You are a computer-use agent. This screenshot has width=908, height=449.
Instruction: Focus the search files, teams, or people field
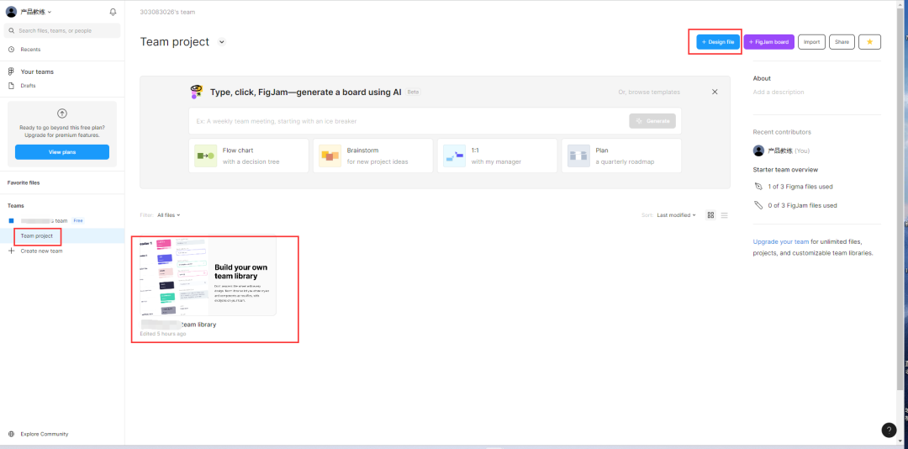tap(62, 31)
